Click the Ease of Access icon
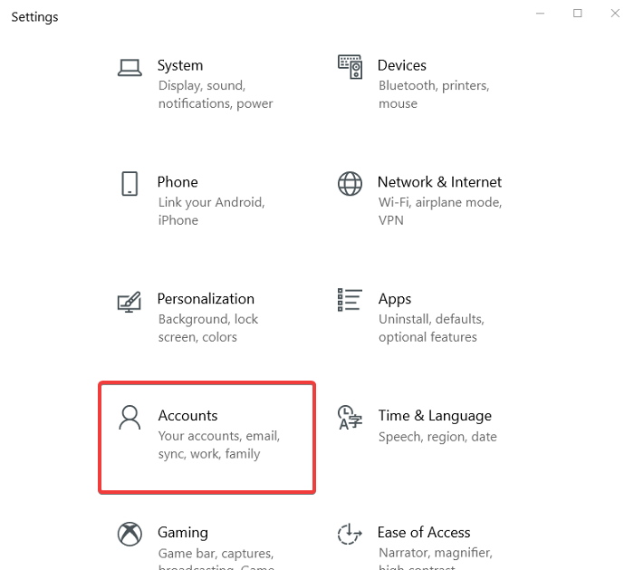The image size is (634, 570). (x=350, y=534)
